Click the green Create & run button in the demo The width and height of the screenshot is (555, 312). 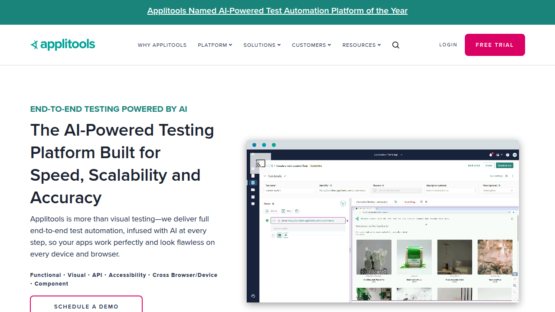[505, 166]
